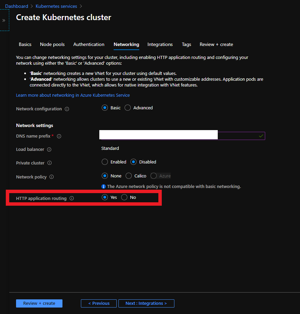Image resolution: width=300 pixels, height=314 pixels.
Task: Choose Calico network policy
Action: 129,176
